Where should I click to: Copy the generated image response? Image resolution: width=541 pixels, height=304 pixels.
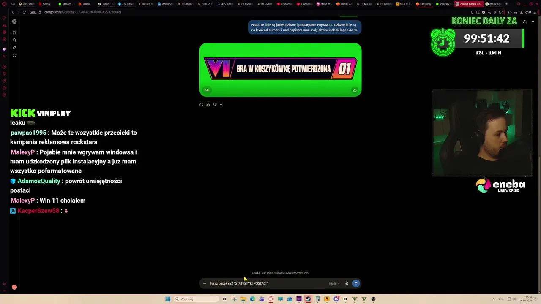201,105
